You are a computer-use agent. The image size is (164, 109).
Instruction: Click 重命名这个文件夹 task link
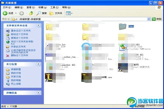tap(21, 31)
